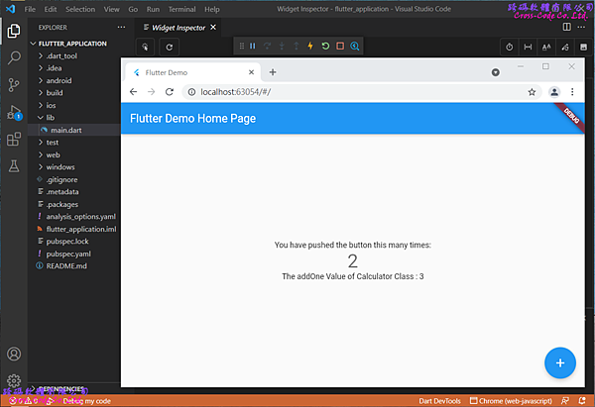The width and height of the screenshot is (595, 407).
Task: Open the Manage settings gear icon
Action: point(14,380)
